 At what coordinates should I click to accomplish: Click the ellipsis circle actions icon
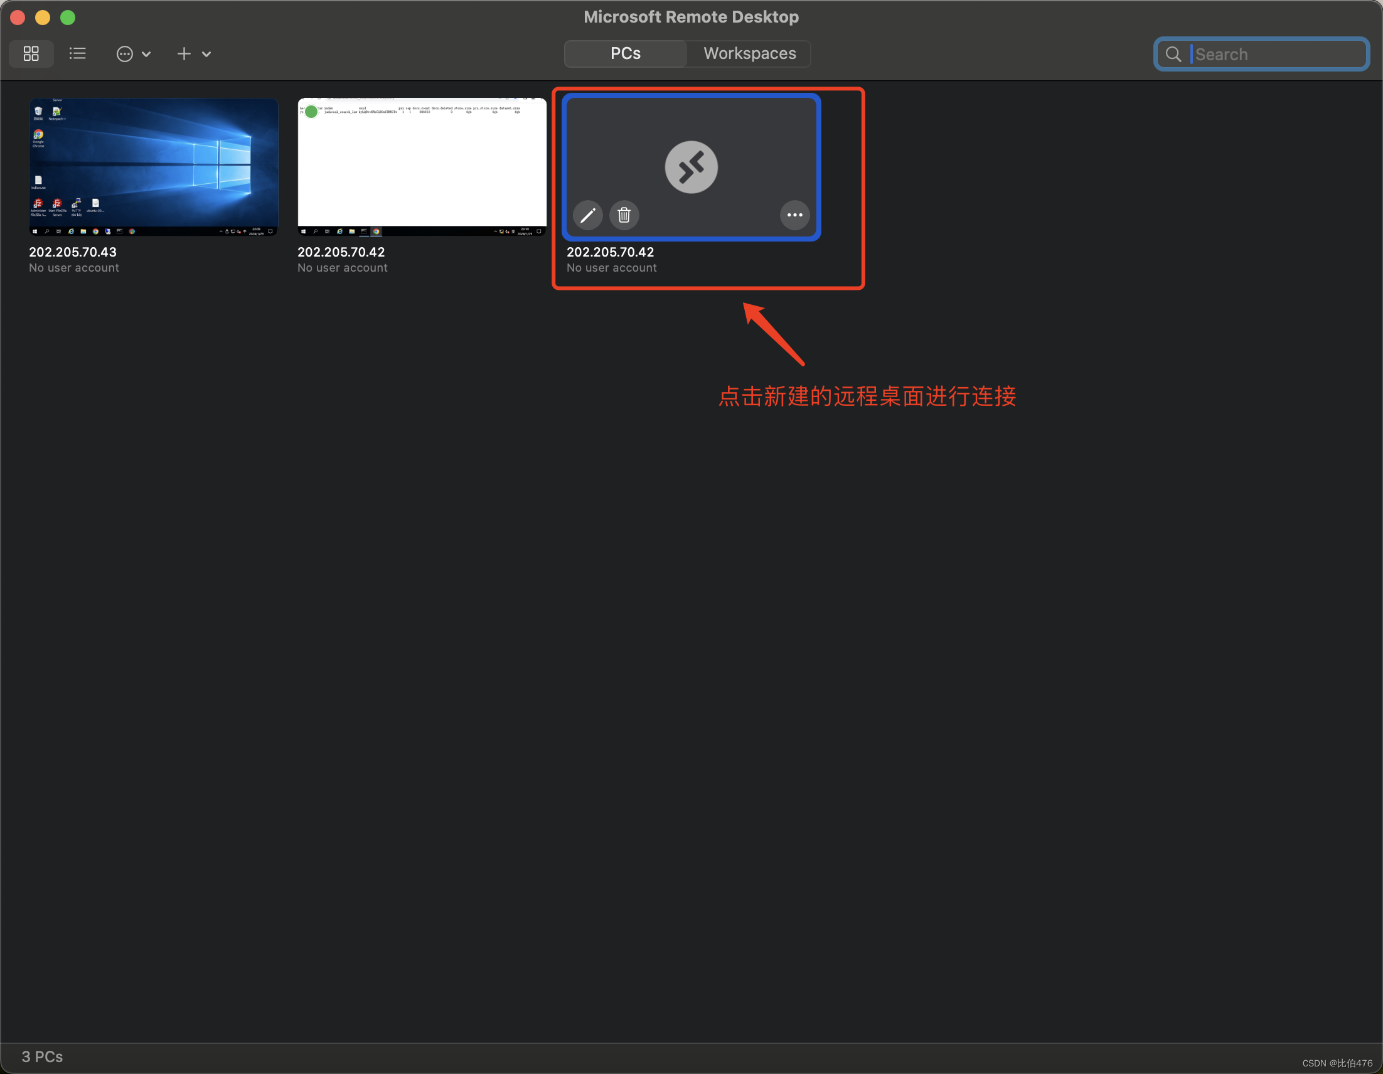[x=125, y=54]
